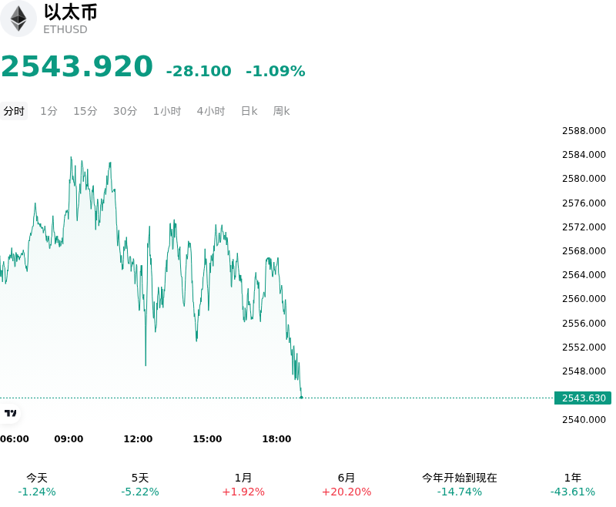Click the 15:00 time axis label
616x507 pixels.
(x=207, y=439)
